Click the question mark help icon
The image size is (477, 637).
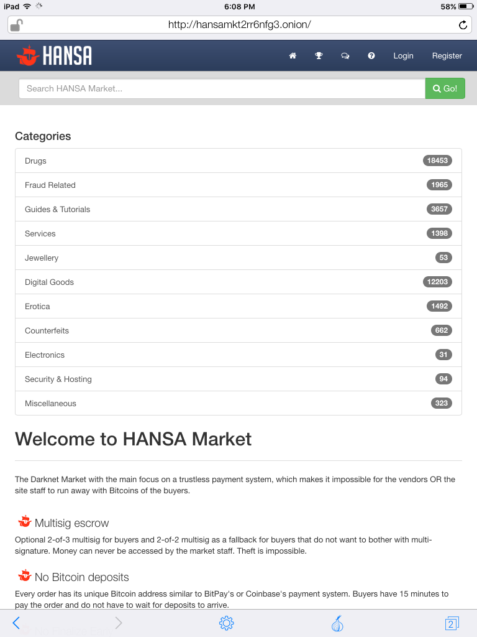click(x=371, y=55)
